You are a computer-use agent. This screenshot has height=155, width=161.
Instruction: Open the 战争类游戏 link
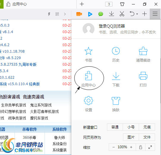tap(17, 118)
